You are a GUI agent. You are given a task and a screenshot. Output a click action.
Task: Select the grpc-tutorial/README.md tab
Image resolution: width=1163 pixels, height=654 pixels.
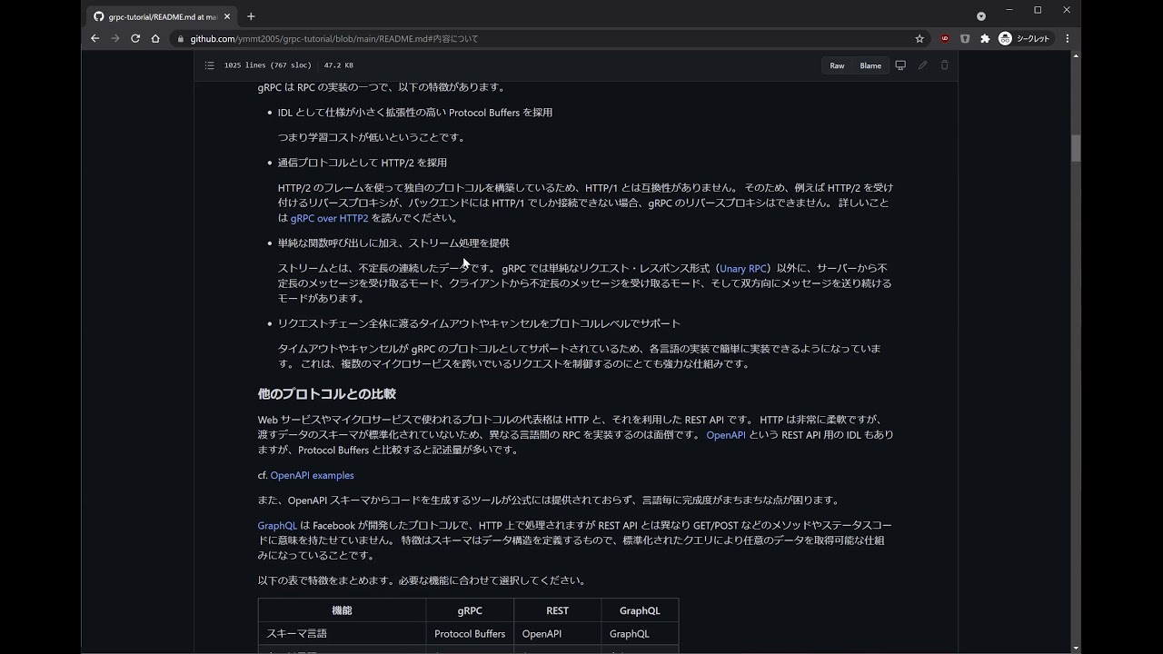(163, 16)
